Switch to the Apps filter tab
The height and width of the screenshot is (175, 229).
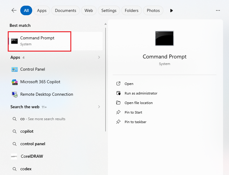point(42,10)
